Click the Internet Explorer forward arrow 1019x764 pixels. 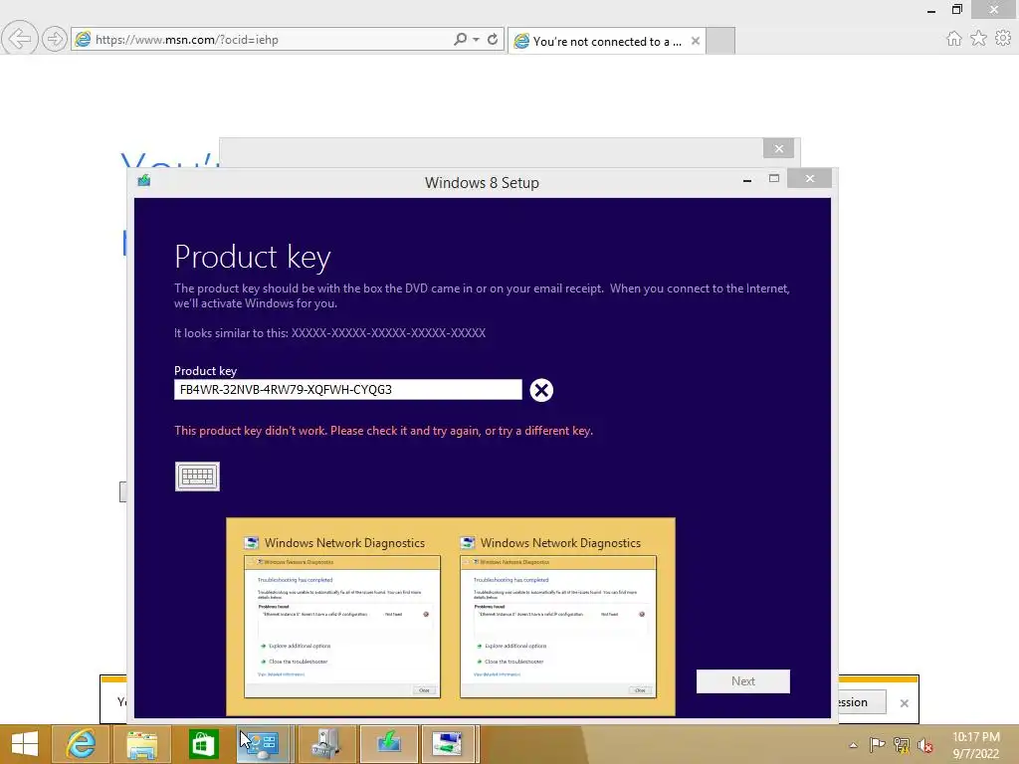55,39
